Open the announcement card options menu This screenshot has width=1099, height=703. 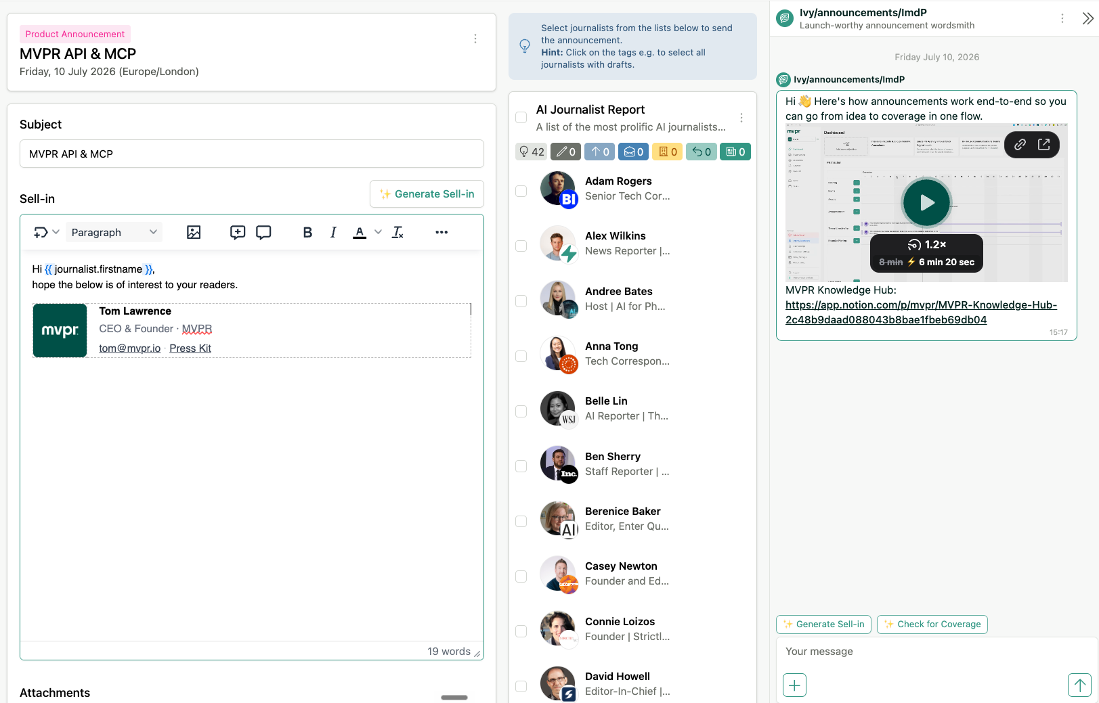475,39
